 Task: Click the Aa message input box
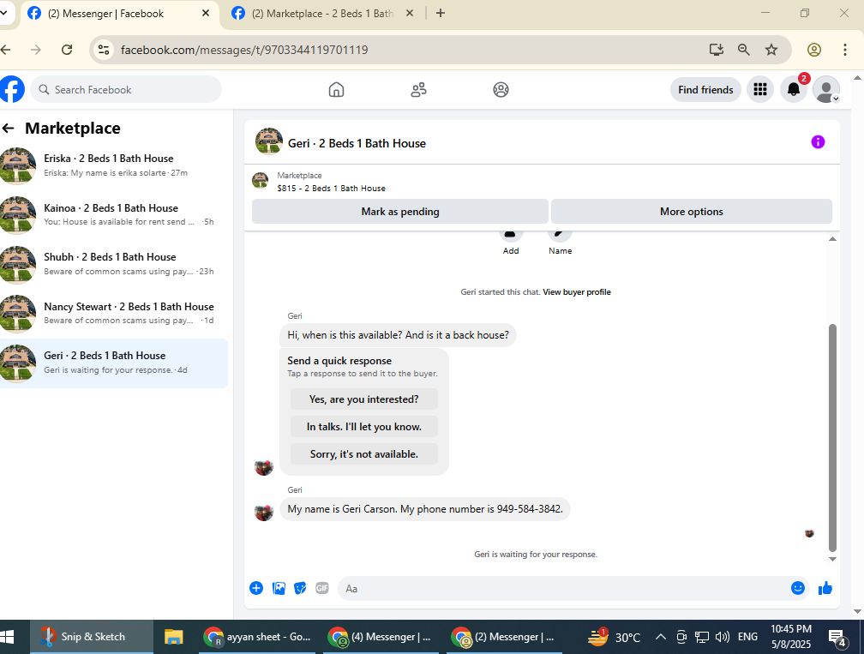[x=562, y=589]
